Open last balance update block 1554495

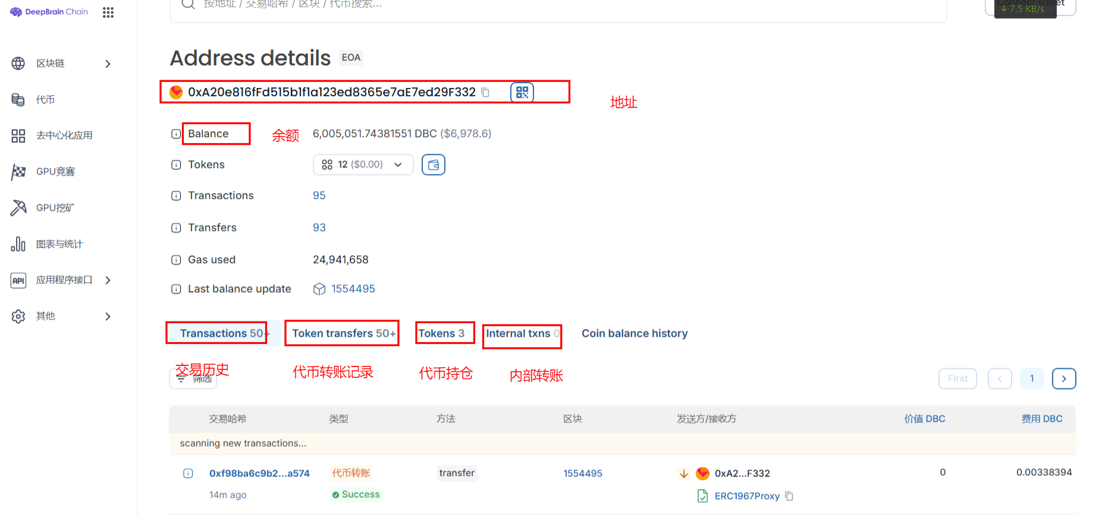(x=353, y=289)
